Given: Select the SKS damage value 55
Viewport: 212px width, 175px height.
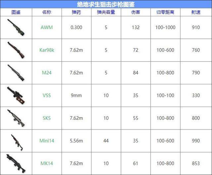Looking at the screenshot, I should 135,118.
